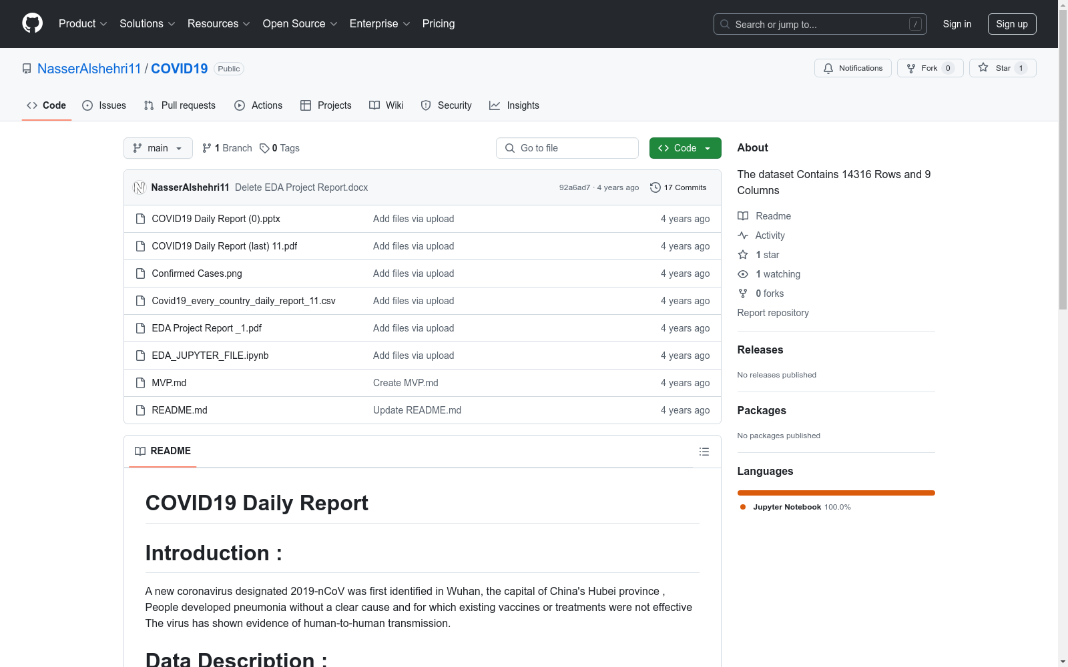Click file icon for EDA_JUPYTER_FILE.ipynb
Screen dimensions: 1068x667
(140, 356)
